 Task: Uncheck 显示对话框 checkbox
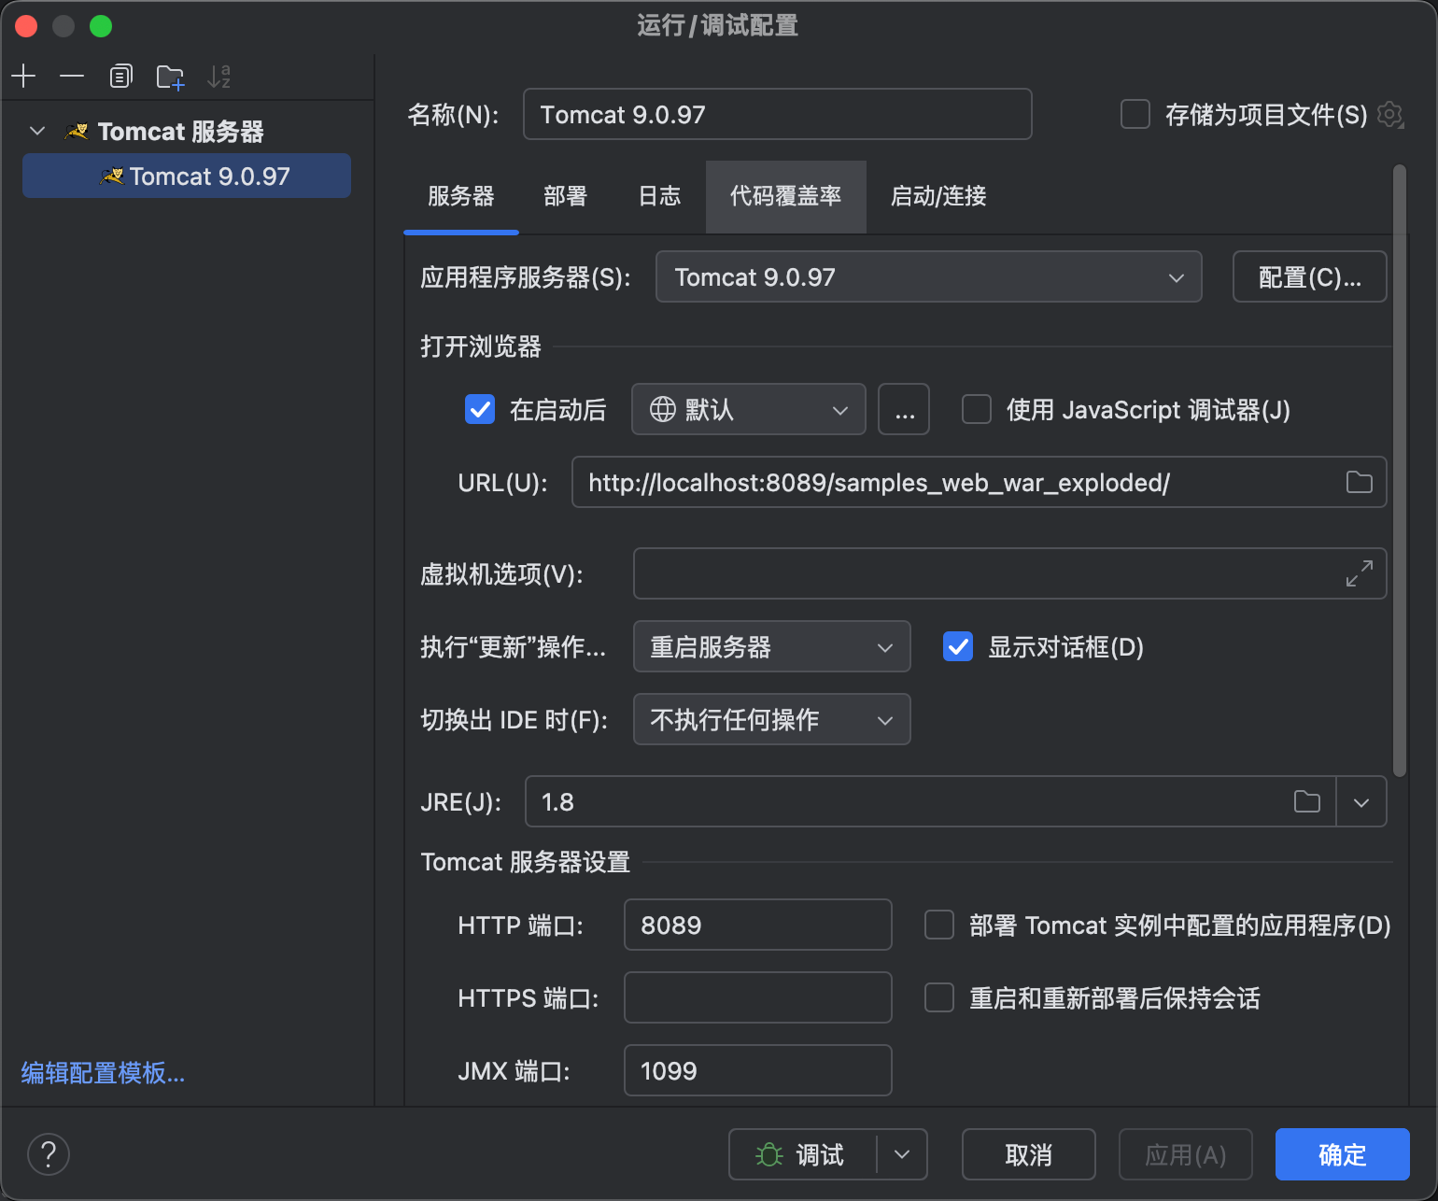pyautogui.click(x=958, y=646)
